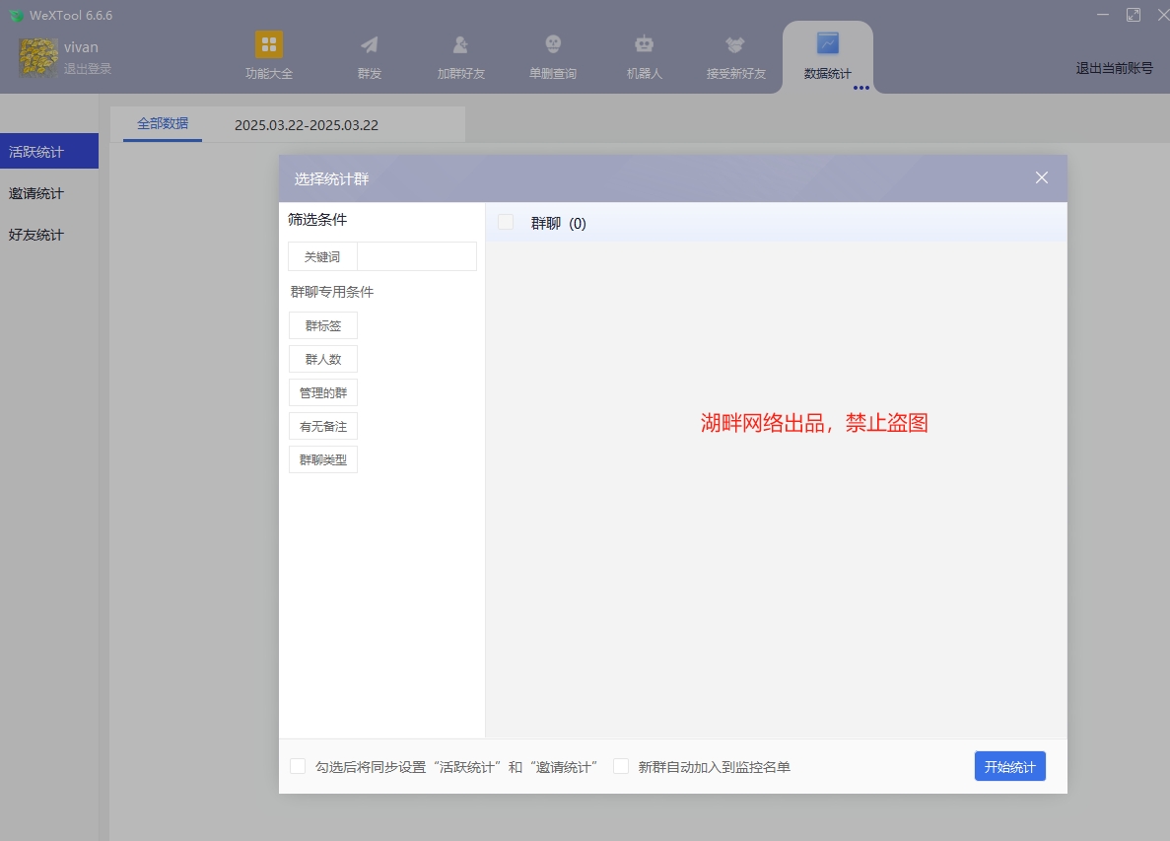Click the vivan account avatar
Viewport: 1170px width, 841px height.
coord(36,56)
